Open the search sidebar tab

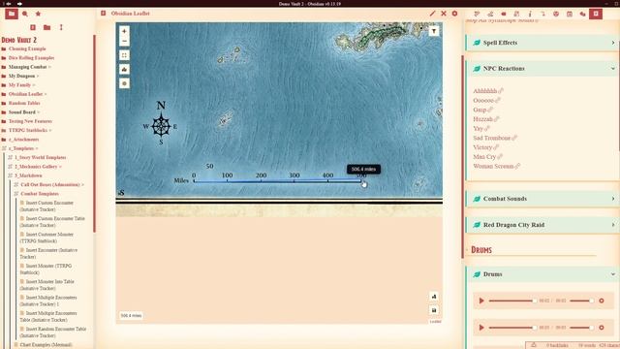(x=25, y=14)
